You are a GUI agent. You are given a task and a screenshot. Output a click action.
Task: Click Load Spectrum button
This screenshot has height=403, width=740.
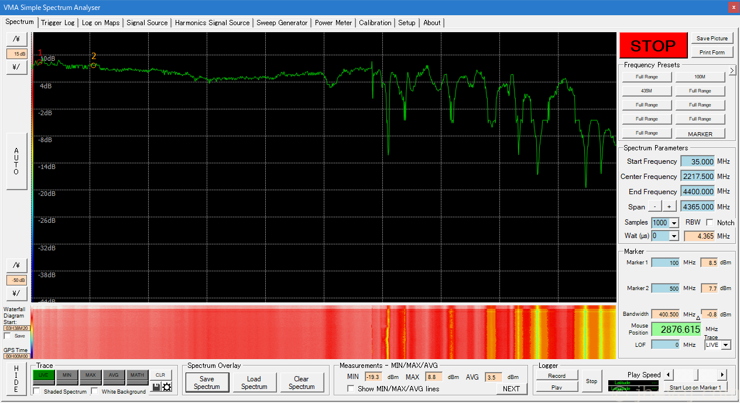[254, 383]
